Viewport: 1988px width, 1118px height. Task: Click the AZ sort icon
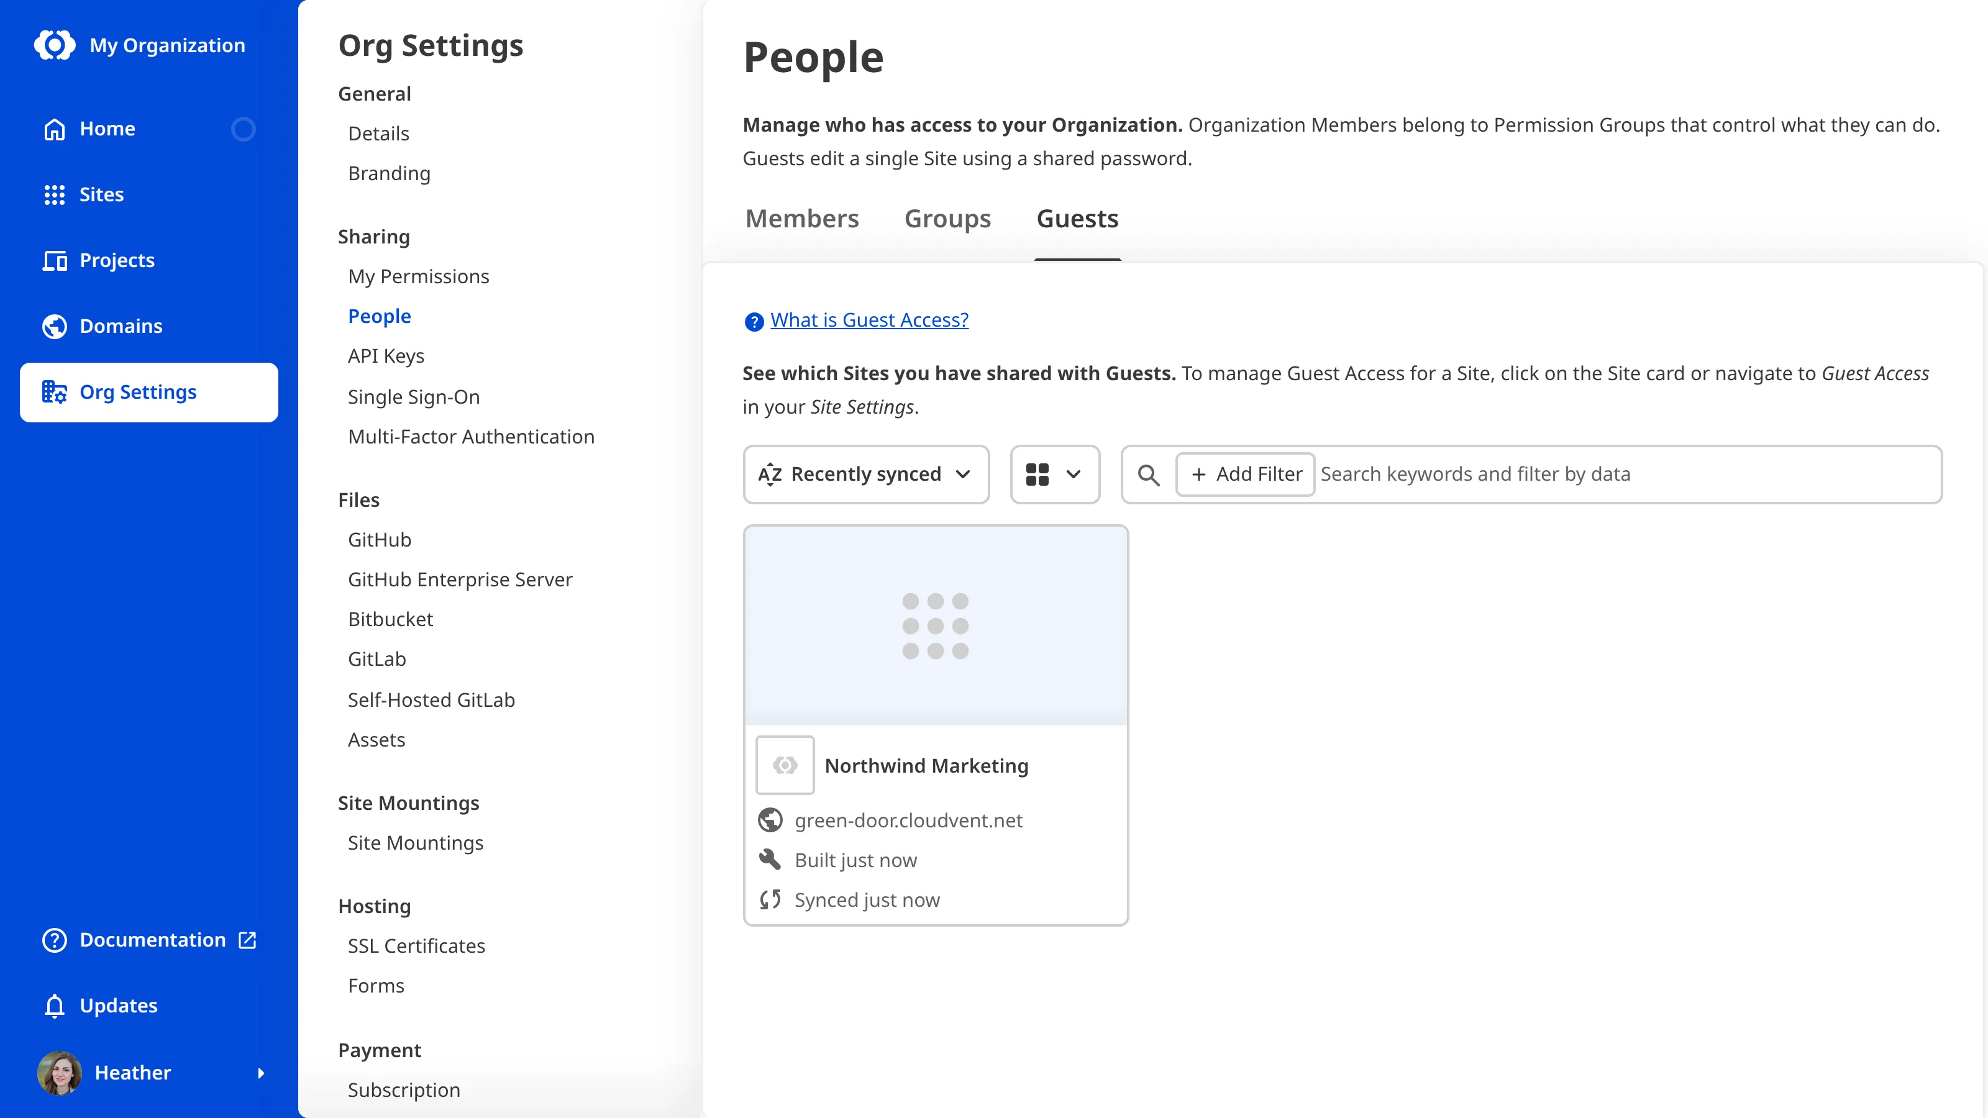pos(770,475)
